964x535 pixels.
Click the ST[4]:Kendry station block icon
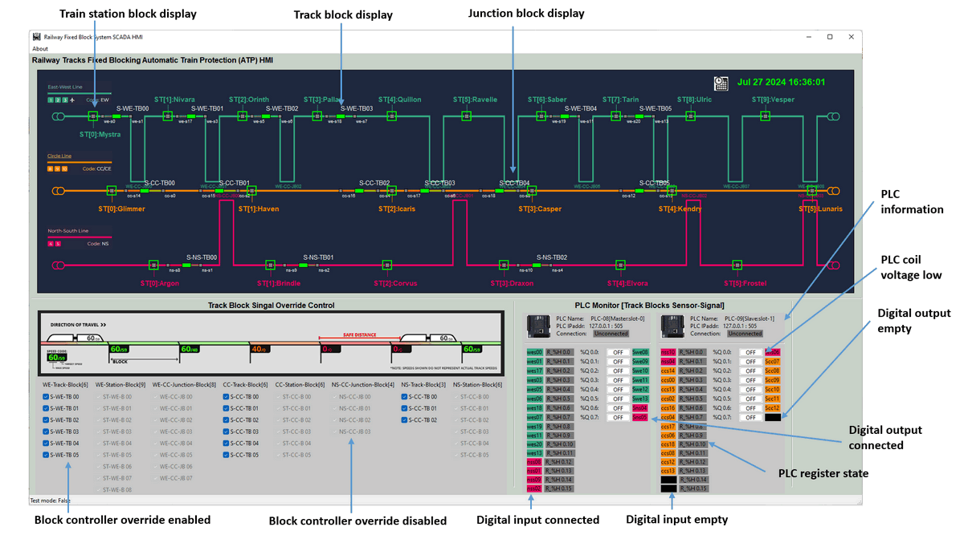[x=671, y=191]
